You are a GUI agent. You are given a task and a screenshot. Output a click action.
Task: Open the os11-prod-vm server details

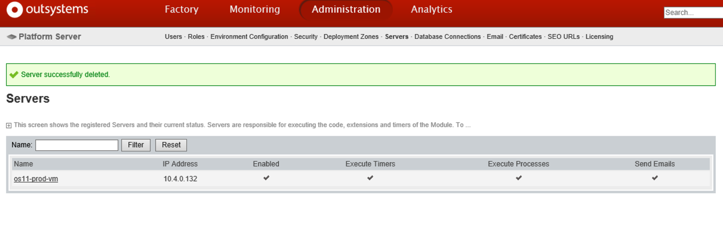click(36, 178)
